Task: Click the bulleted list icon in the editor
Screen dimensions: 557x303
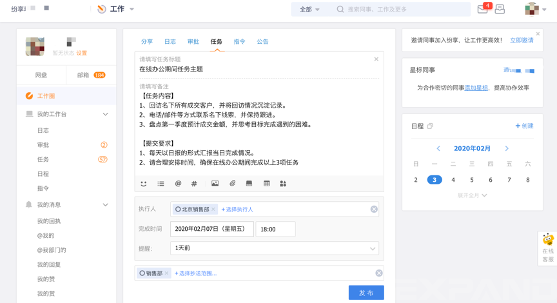Action: coord(161,184)
